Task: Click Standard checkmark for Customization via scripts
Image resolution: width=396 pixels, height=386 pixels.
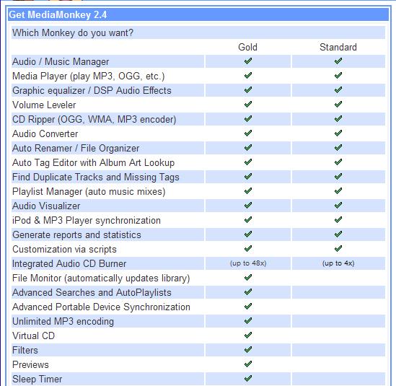Action: (x=338, y=249)
